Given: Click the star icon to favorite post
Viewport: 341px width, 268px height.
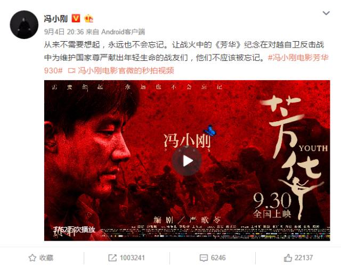Looking at the screenshot, I should [x=33, y=258].
